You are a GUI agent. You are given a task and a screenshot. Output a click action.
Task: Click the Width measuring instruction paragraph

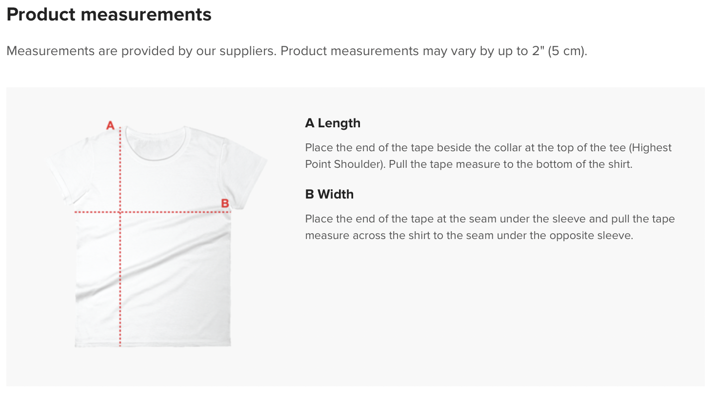490,227
